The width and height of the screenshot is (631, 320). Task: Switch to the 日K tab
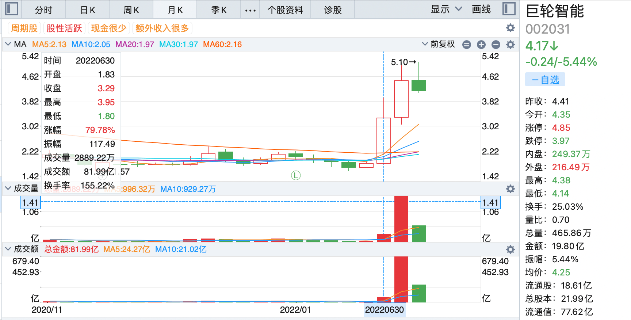pos(88,10)
